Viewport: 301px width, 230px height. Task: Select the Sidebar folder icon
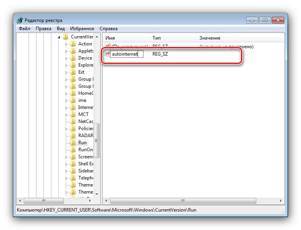tap(73, 171)
